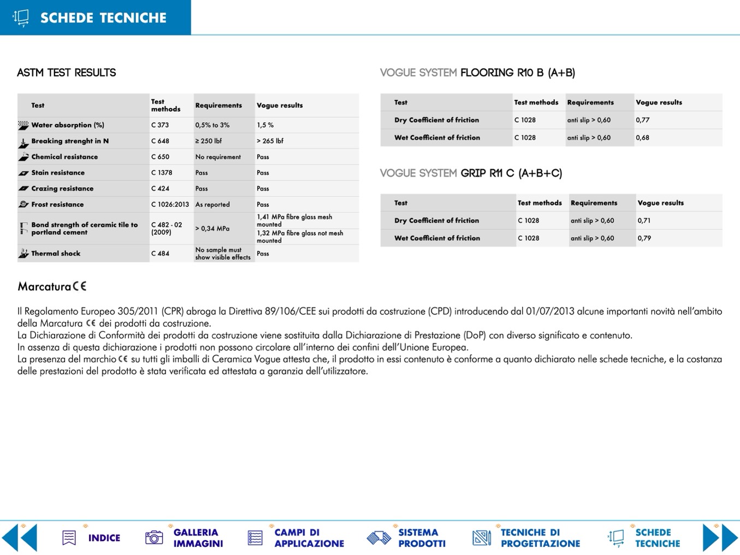This screenshot has width=740, height=555.
Task: Open the INDICE text link
Action: 104,538
